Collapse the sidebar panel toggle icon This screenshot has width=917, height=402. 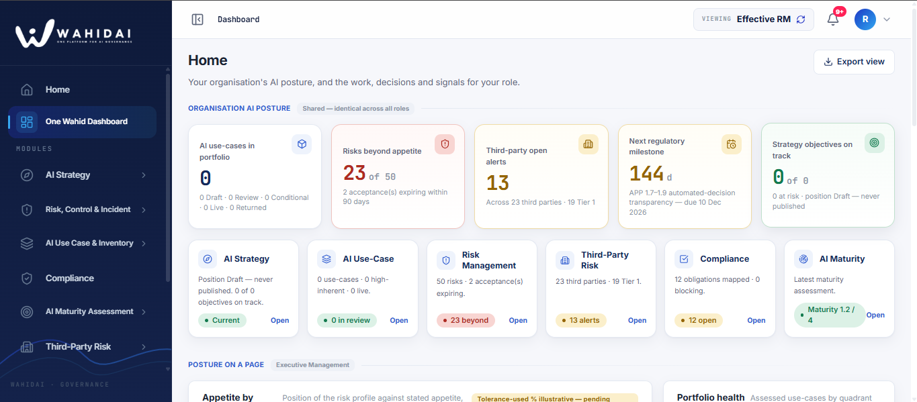(x=198, y=19)
